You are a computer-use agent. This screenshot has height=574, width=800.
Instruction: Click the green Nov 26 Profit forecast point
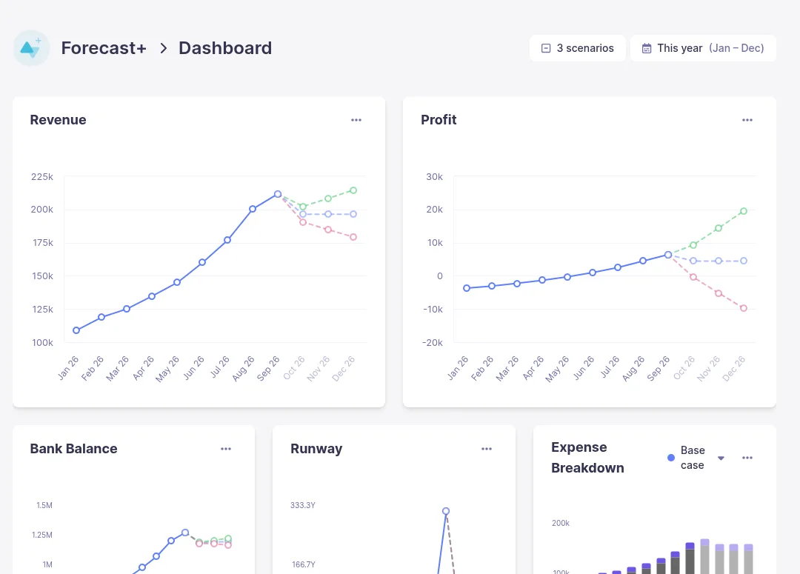719,228
